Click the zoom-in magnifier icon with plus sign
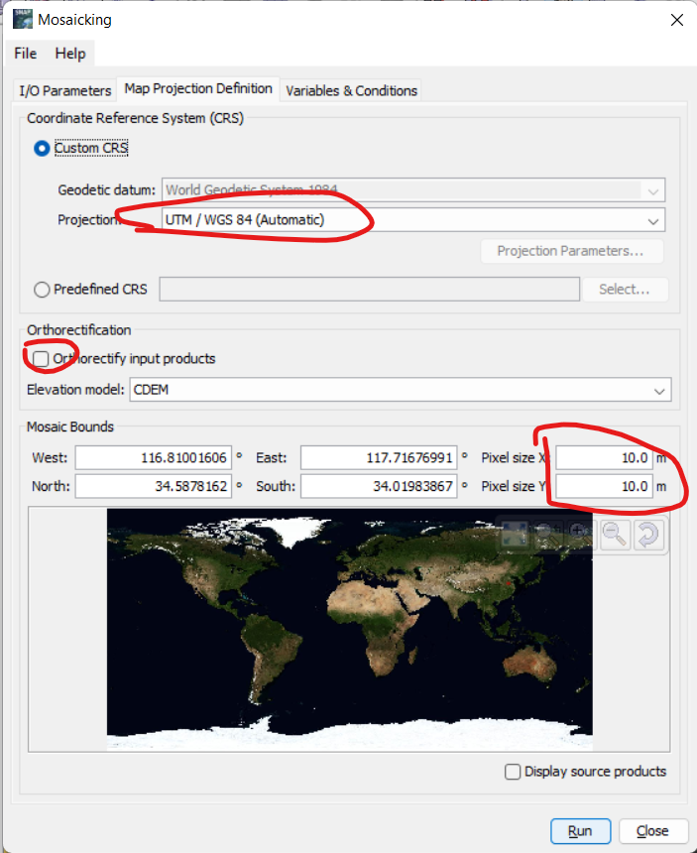The height and width of the screenshot is (853, 697). point(581,535)
